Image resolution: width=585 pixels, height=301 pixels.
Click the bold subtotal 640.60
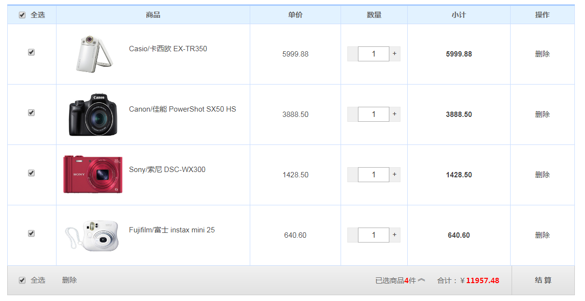459,235
